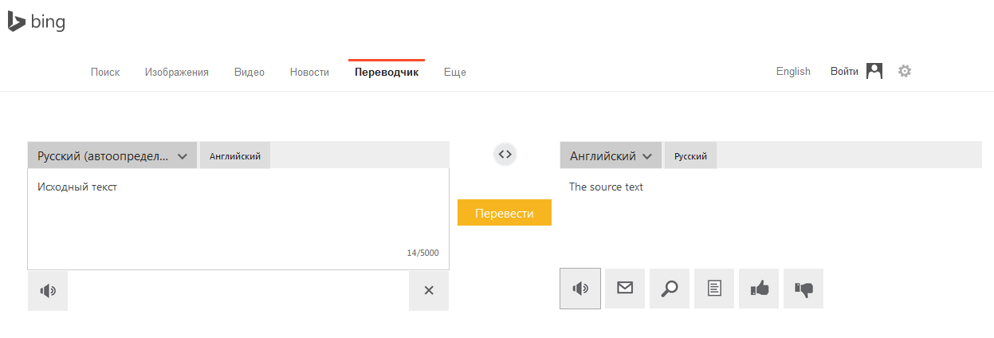Play audio of the source text
This screenshot has height=338, width=994.
coord(48,291)
